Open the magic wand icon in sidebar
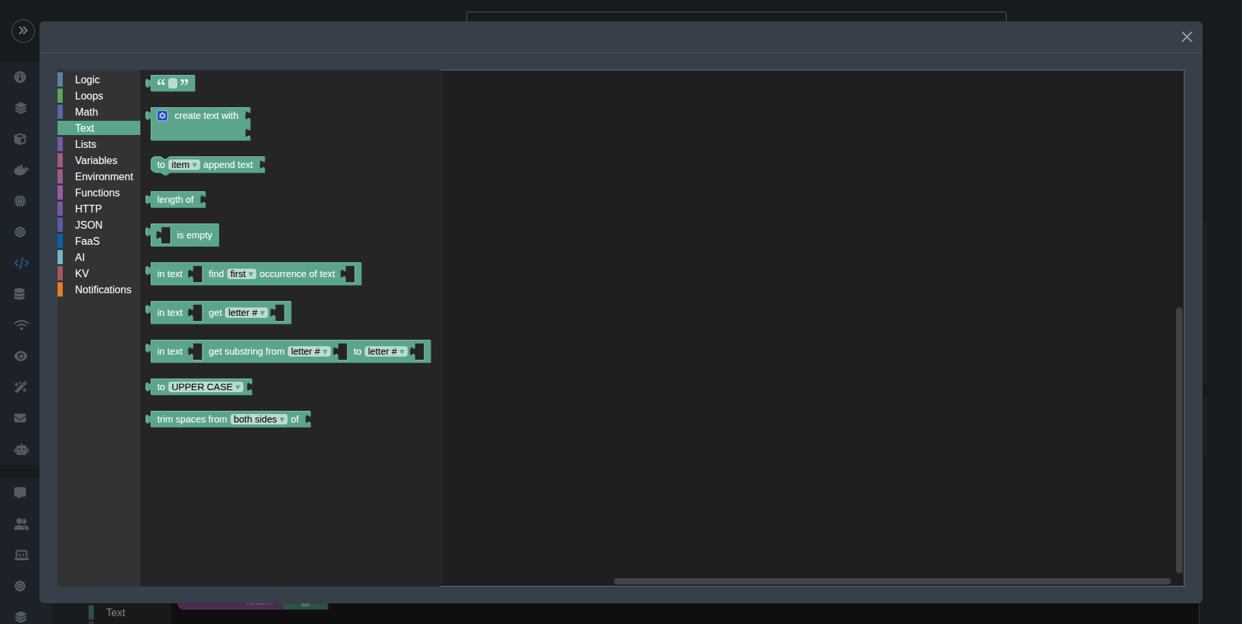 click(21, 387)
